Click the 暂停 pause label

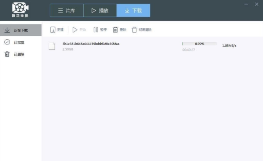click(x=103, y=30)
